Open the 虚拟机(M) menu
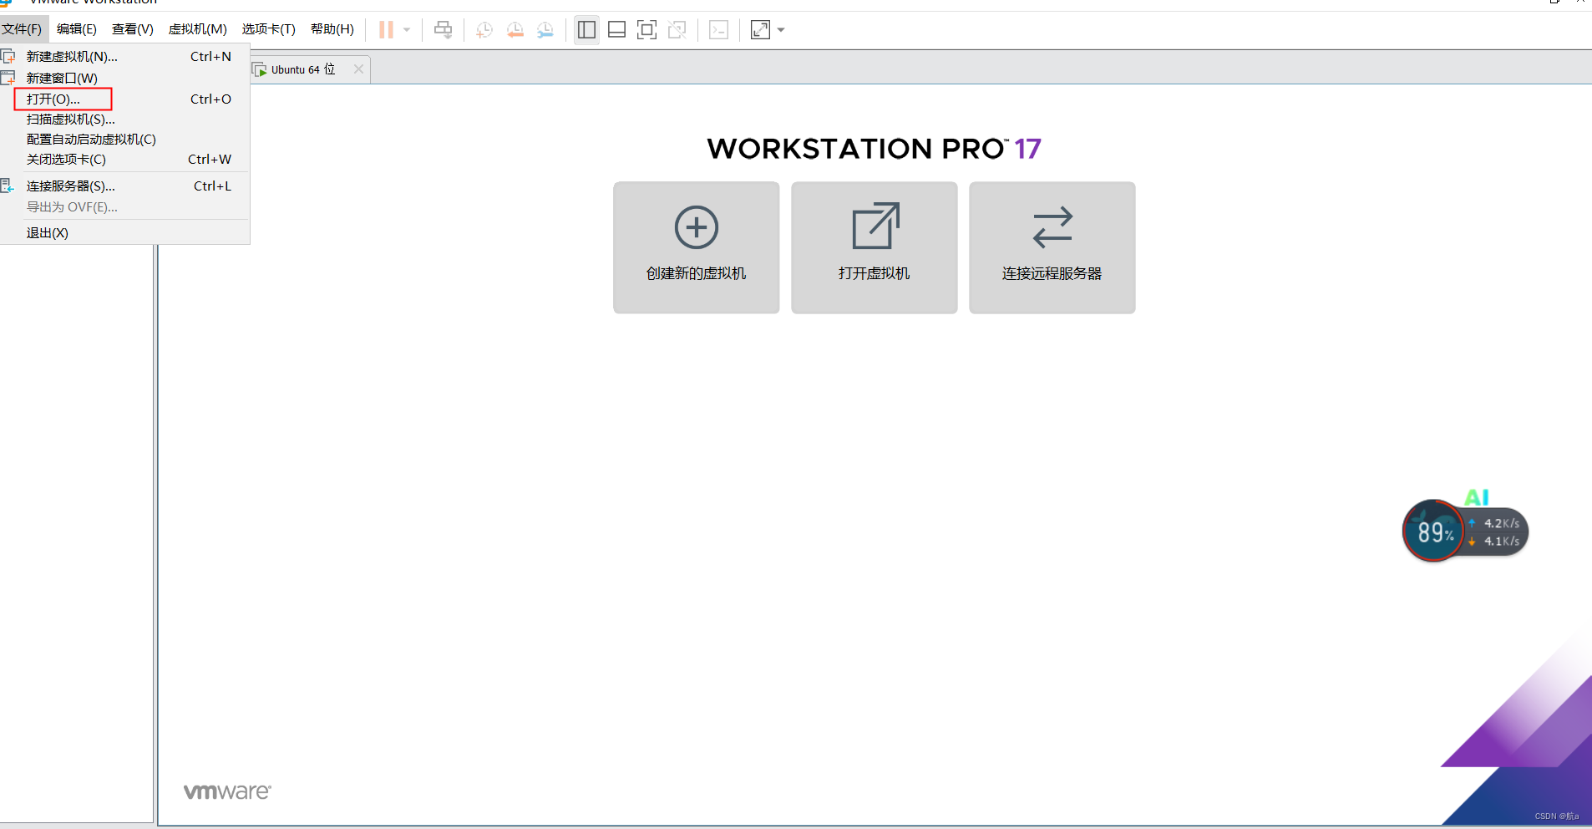This screenshot has width=1592, height=829. (198, 29)
